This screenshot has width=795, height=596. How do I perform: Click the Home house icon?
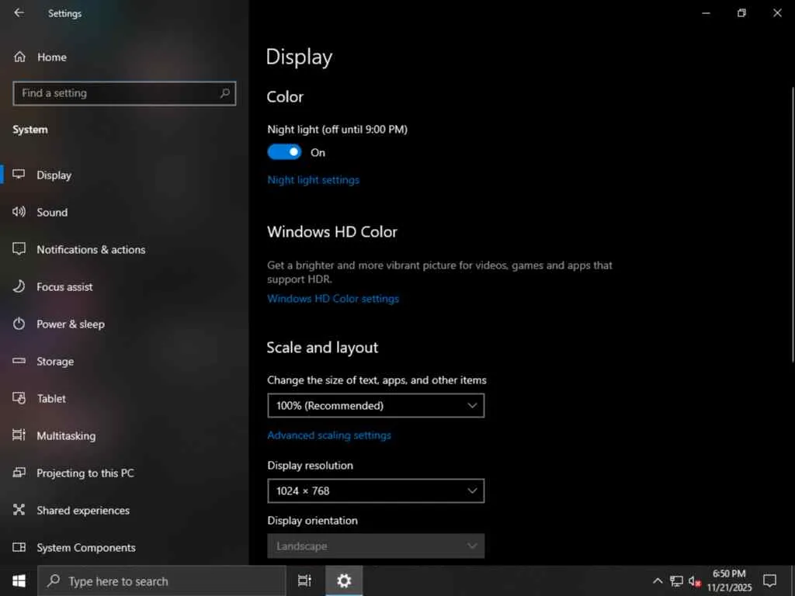(x=19, y=57)
